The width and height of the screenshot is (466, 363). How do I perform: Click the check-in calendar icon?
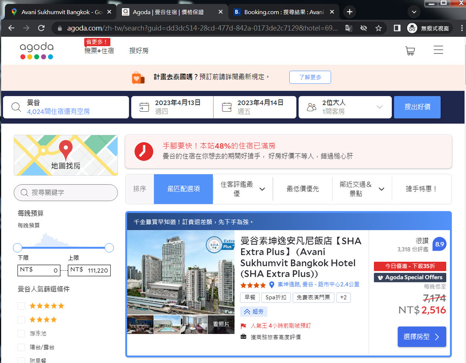click(x=144, y=107)
